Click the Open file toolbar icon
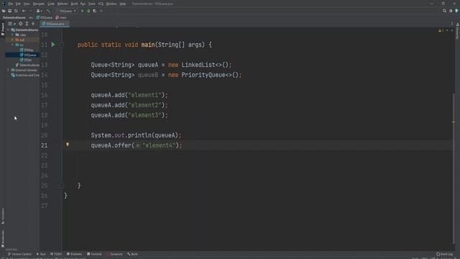This screenshot has width=460, height=259. tap(4, 11)
